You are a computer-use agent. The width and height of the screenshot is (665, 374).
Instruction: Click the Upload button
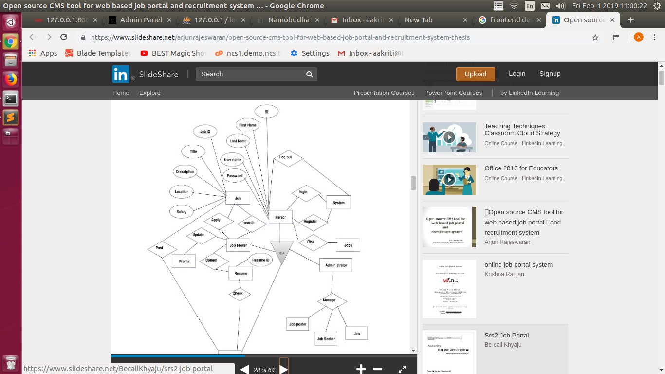point(475,74)
